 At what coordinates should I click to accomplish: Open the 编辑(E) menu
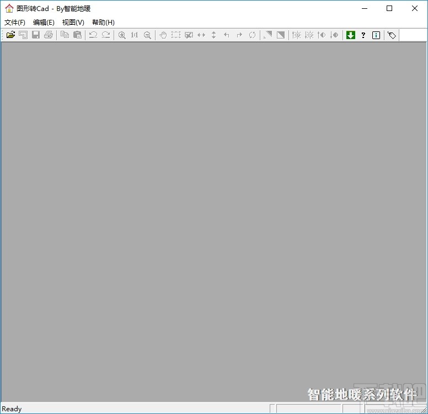point(44,22)
